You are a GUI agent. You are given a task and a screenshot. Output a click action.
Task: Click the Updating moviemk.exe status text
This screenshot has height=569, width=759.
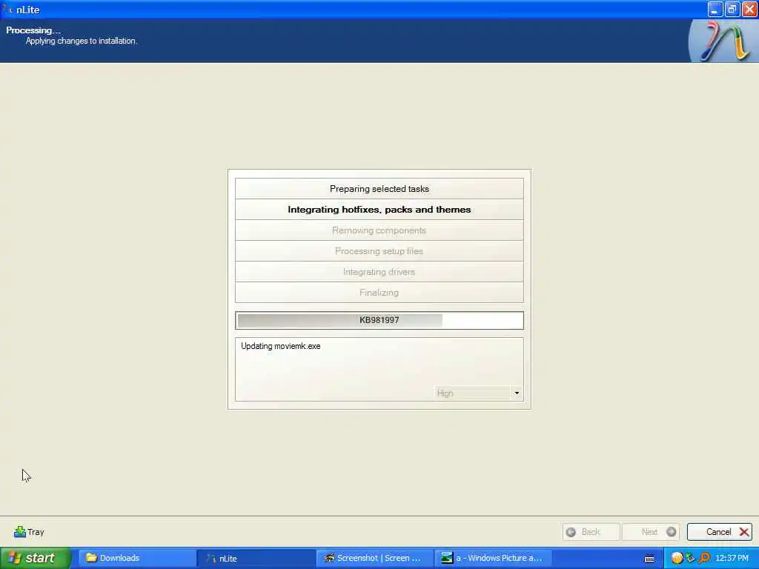pos(281,346)
